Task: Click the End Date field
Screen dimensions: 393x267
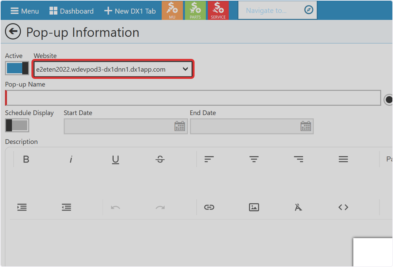Action: tap(252, 126)
